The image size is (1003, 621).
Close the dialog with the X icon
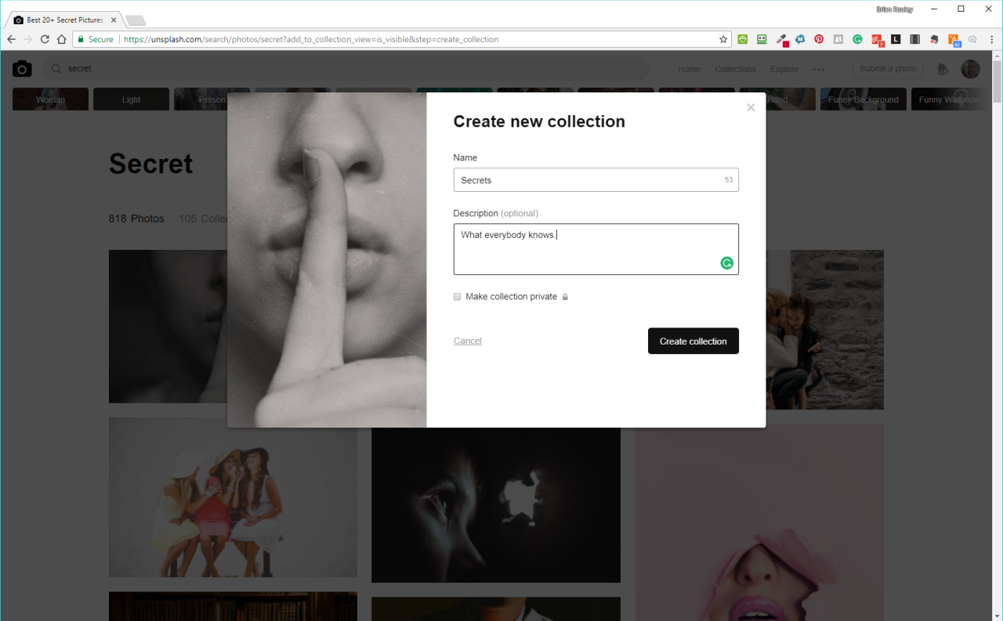tap(751, 107)
